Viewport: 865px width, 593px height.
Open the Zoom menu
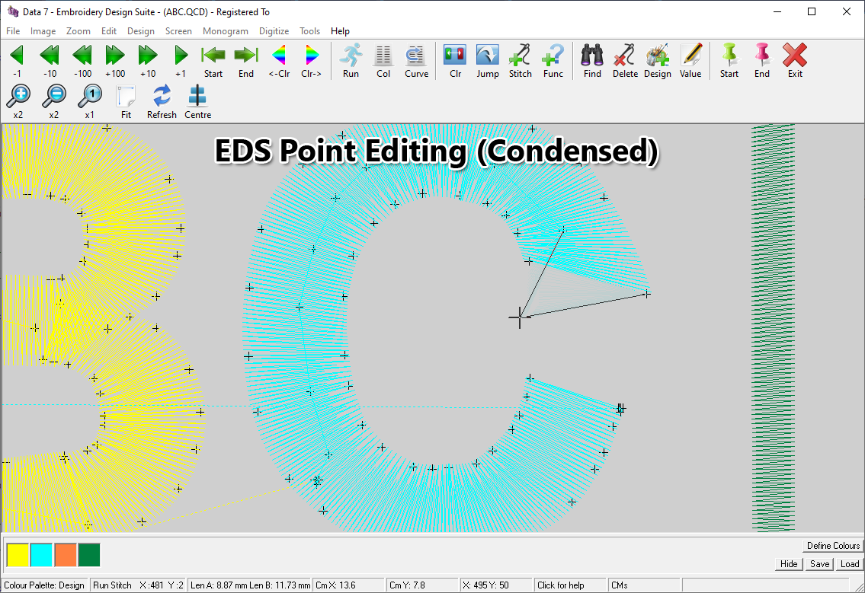click(x=78, y=31)
